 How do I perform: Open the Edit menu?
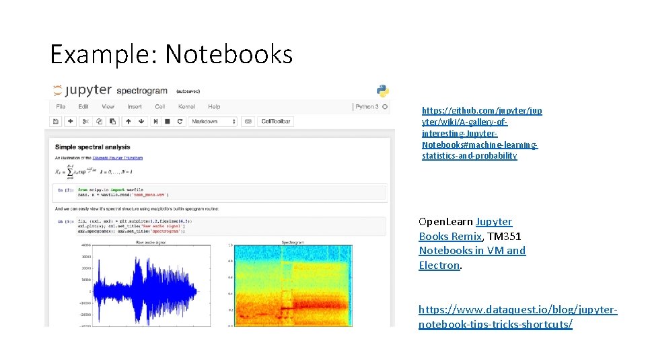pos(83,107)
